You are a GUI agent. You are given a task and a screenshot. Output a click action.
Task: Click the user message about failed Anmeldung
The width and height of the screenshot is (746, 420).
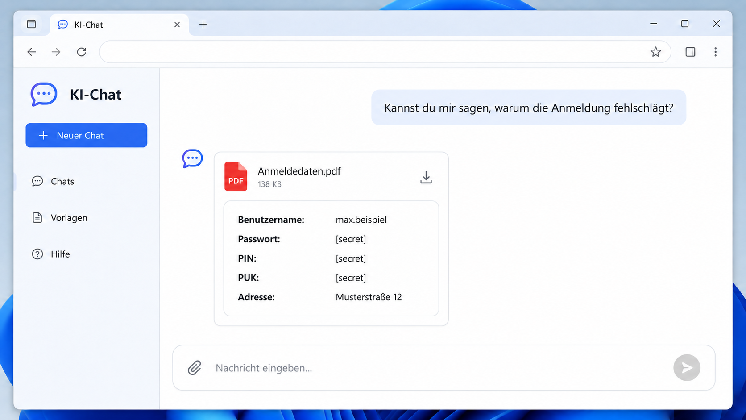[x=529, y=108]
